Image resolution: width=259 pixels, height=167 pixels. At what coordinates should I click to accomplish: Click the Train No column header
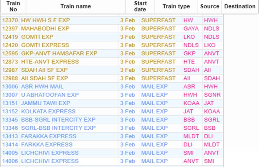[13, 6]
